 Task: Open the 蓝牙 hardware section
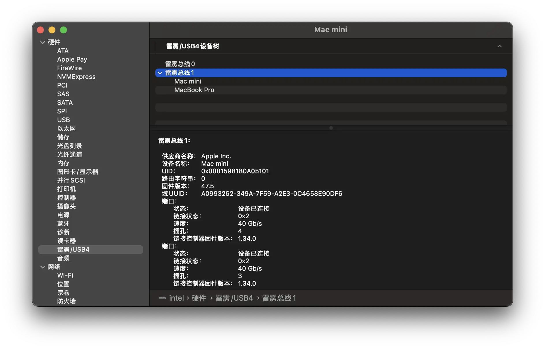[63, 223]
